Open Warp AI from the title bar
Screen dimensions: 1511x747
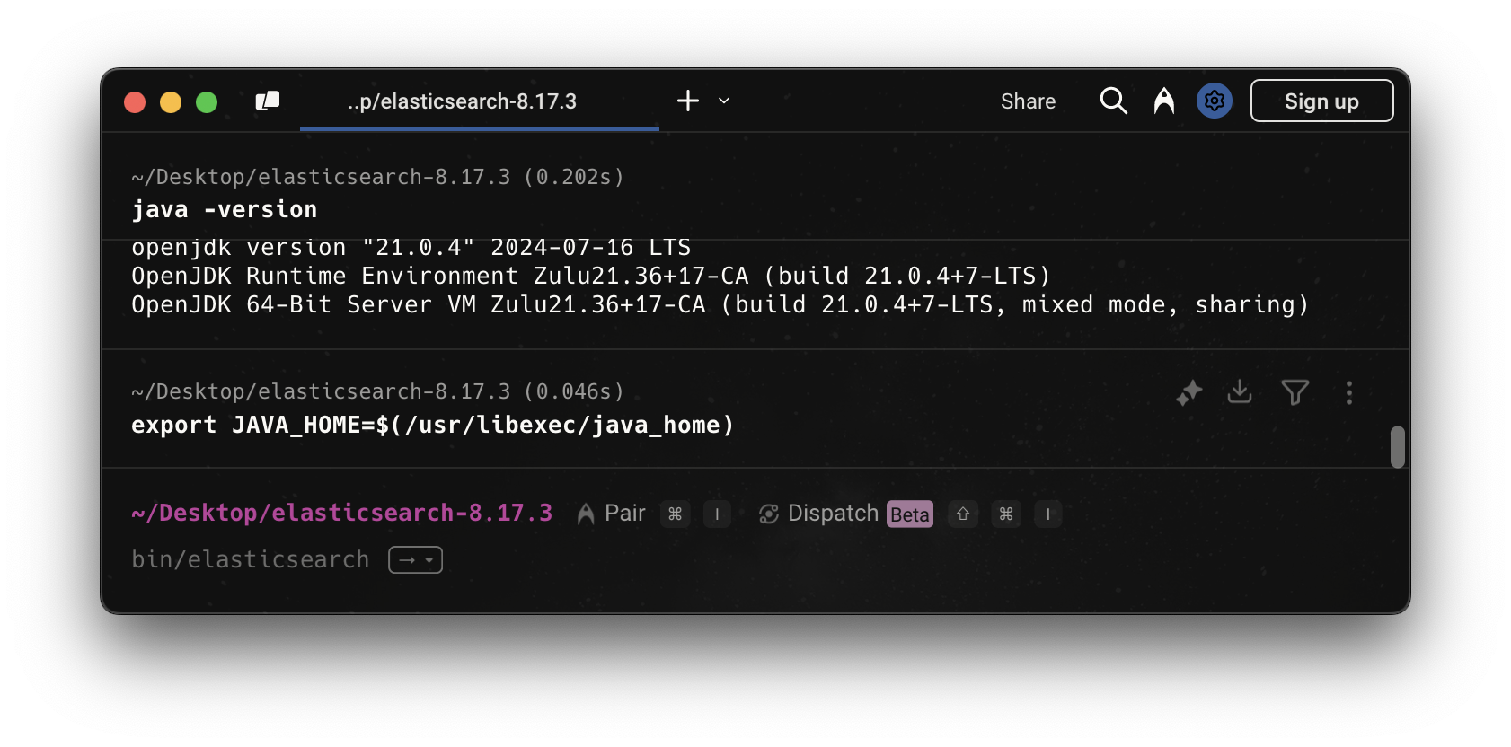(1164, 101)
